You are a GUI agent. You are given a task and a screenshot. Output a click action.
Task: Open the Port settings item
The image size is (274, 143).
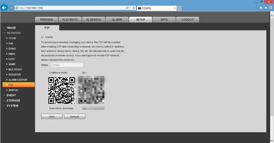click(x=11, y=43)
